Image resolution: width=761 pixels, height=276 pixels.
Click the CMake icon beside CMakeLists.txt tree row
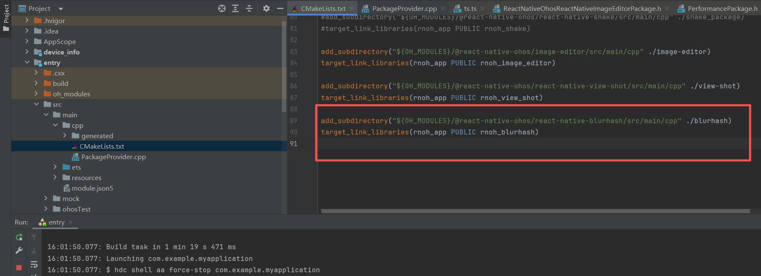pos(75,146)
